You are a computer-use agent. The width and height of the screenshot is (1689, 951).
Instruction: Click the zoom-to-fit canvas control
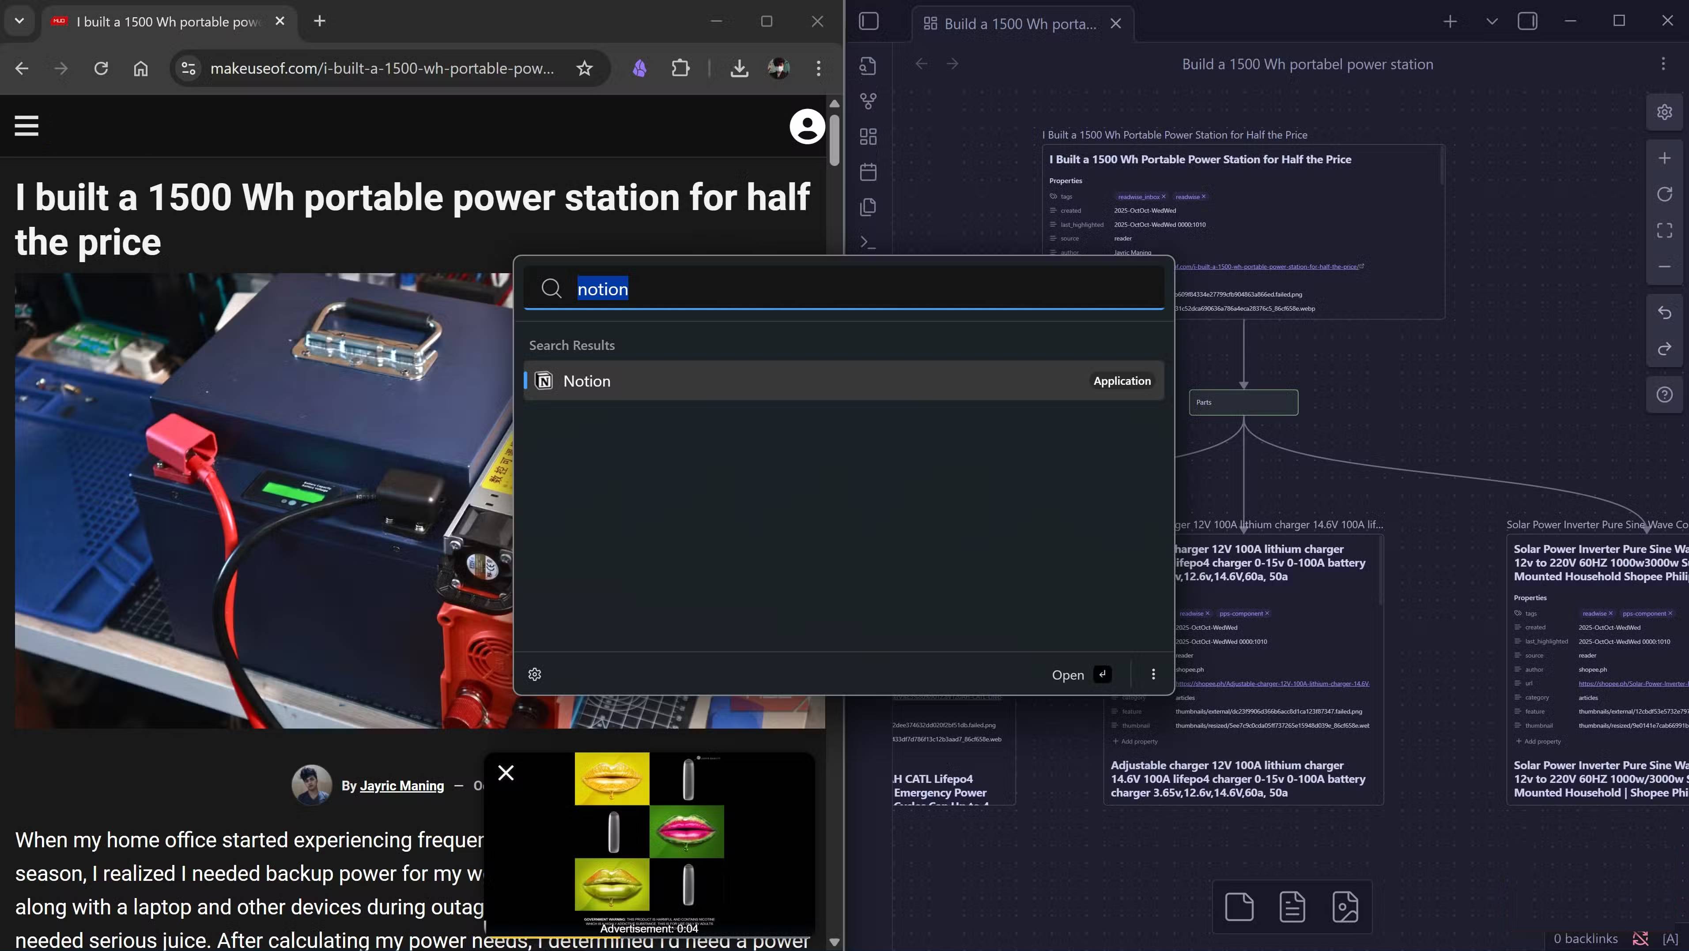tap(1665, 229)
